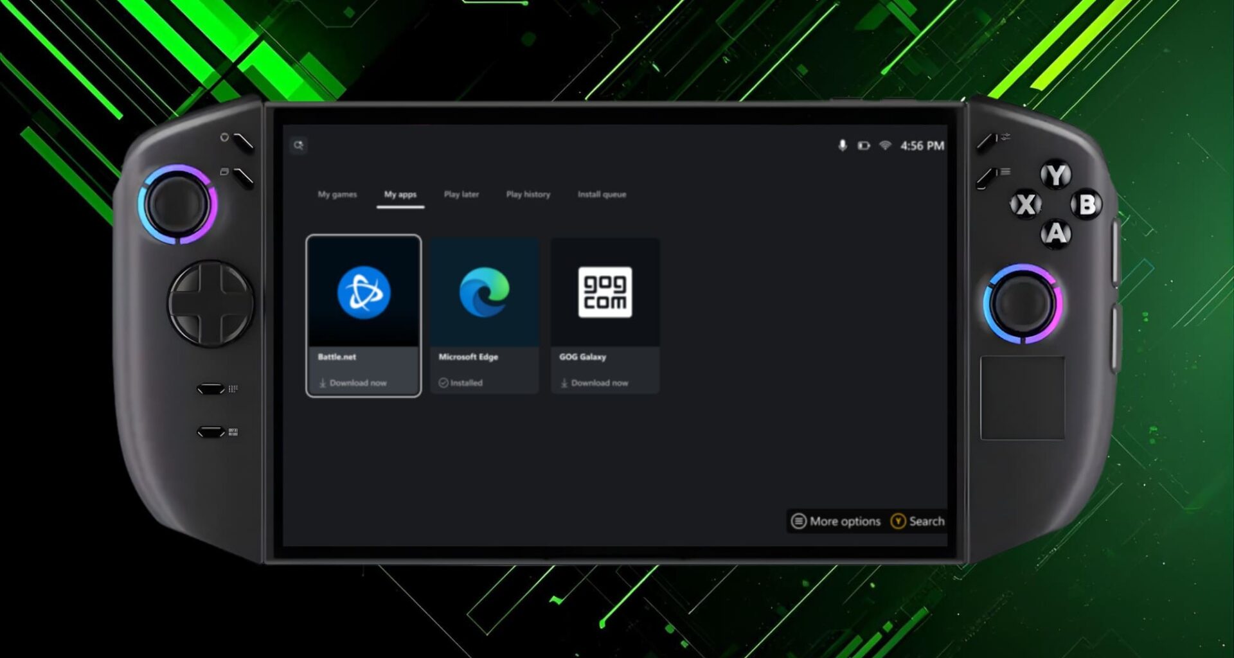Check the battery indicator icon

point(864,145)
